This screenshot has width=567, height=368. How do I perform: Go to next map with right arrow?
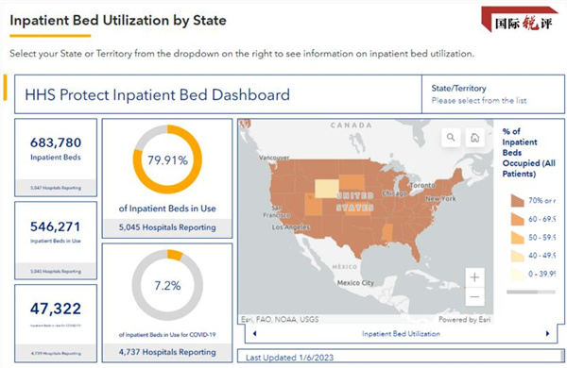(547, 334)
